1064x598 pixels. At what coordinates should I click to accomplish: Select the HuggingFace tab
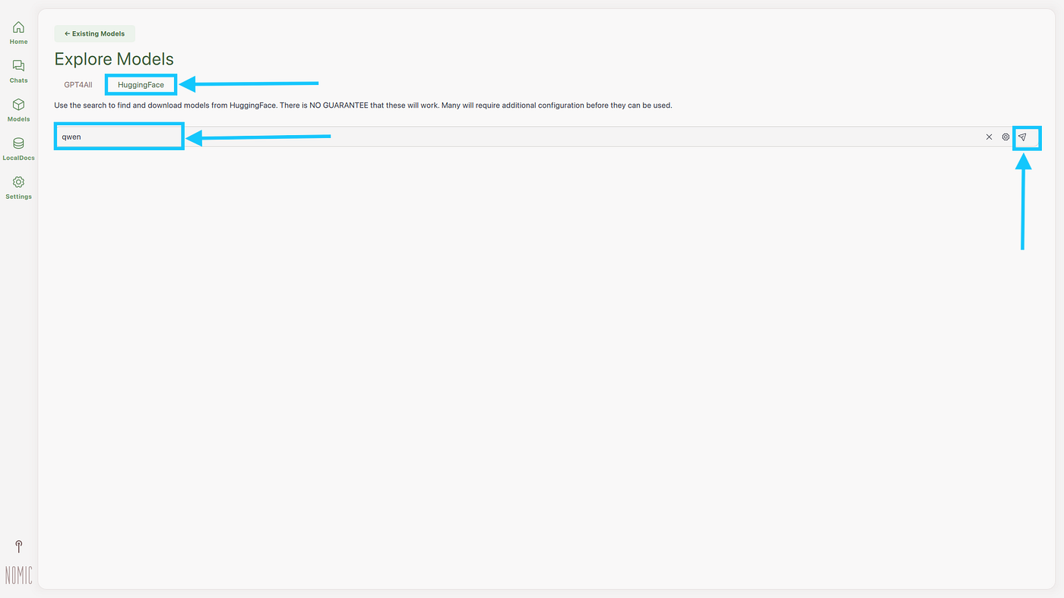pos(141,85)
